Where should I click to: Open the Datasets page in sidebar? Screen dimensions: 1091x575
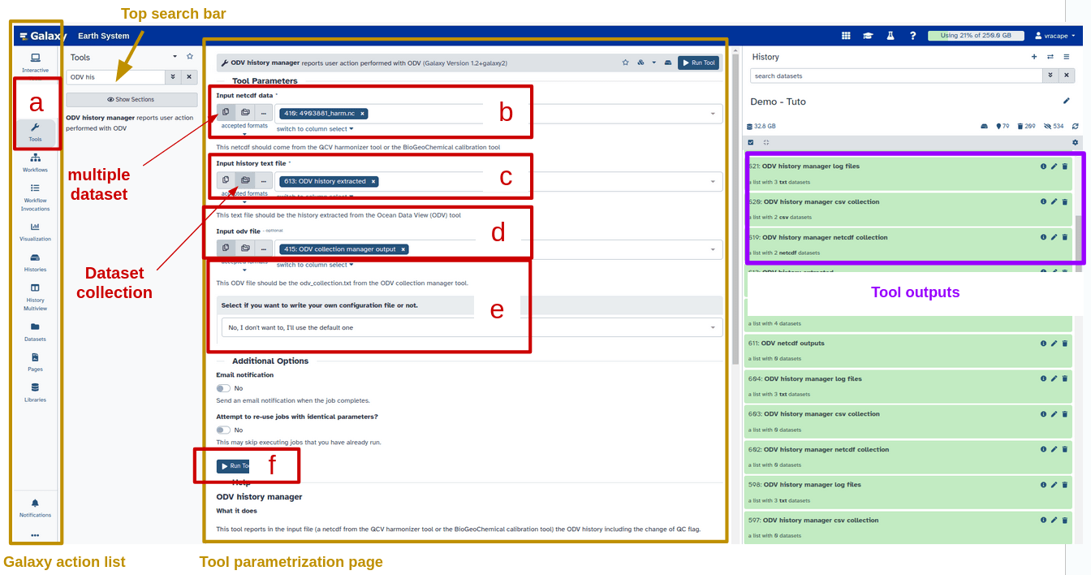point(35,331)
